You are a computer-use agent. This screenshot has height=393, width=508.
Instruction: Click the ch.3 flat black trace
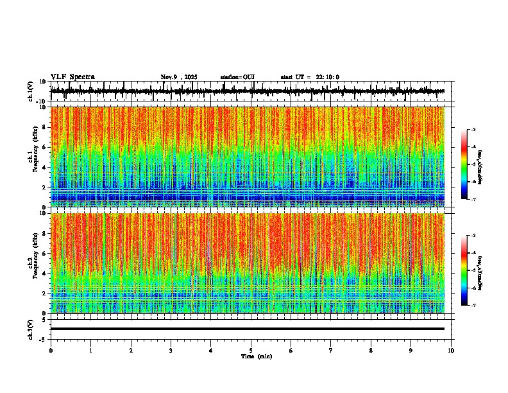(248, 329)
